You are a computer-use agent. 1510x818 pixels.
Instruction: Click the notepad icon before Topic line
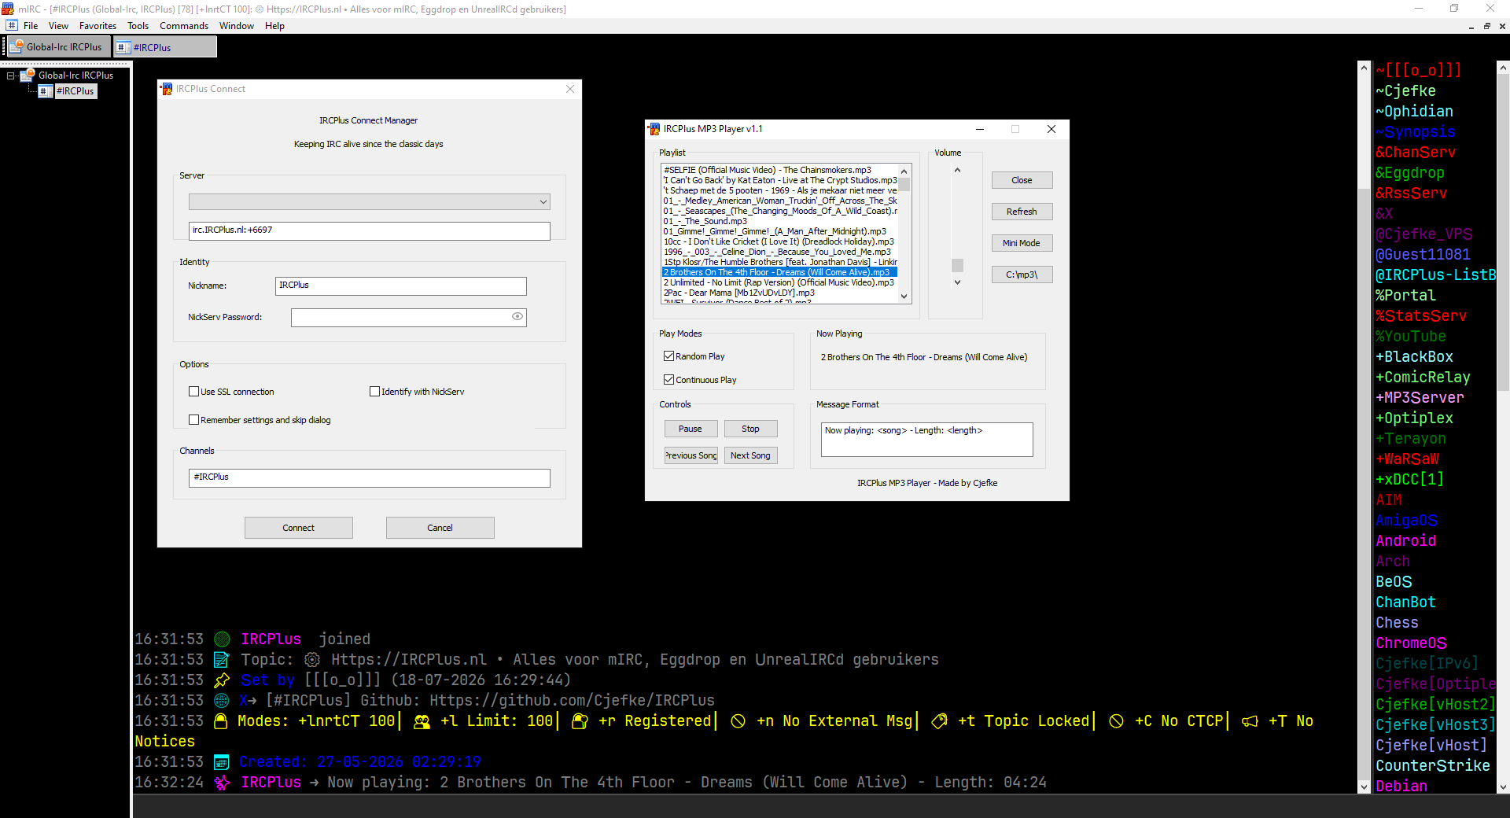tap(223, 660)
